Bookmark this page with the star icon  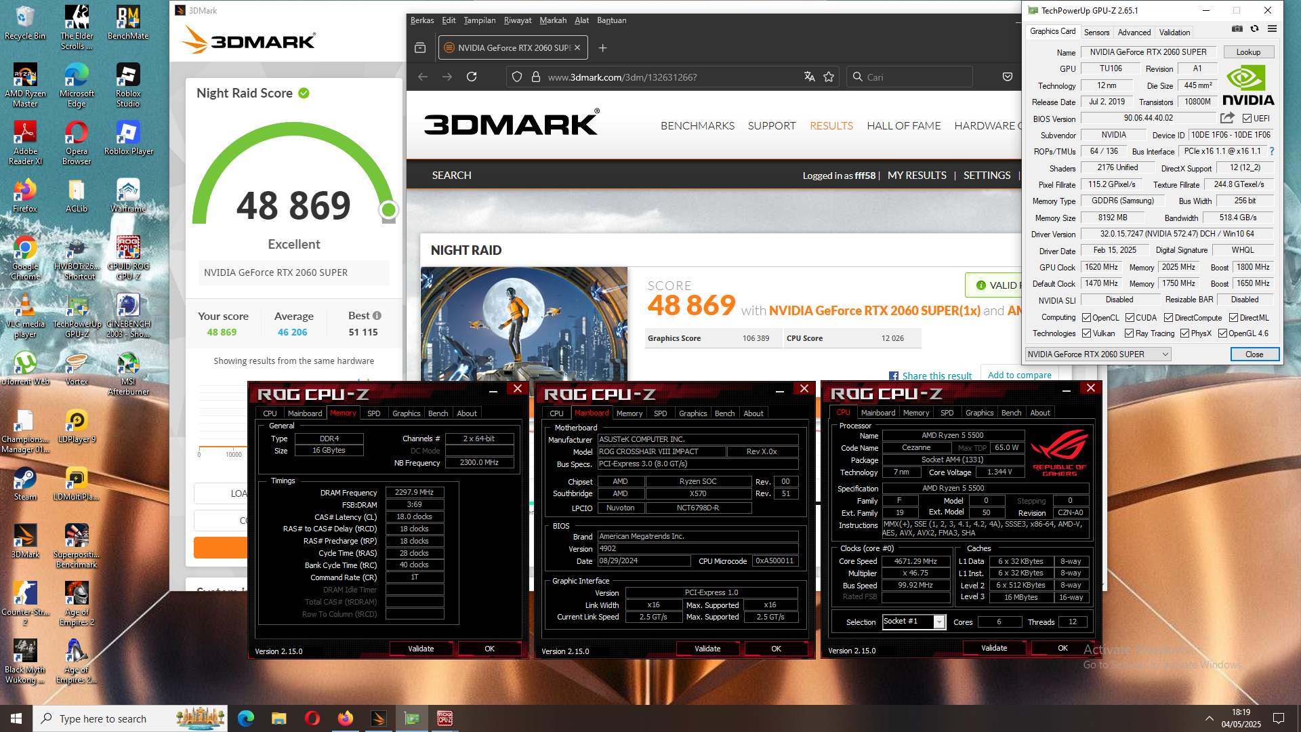(x=828, y=77)
